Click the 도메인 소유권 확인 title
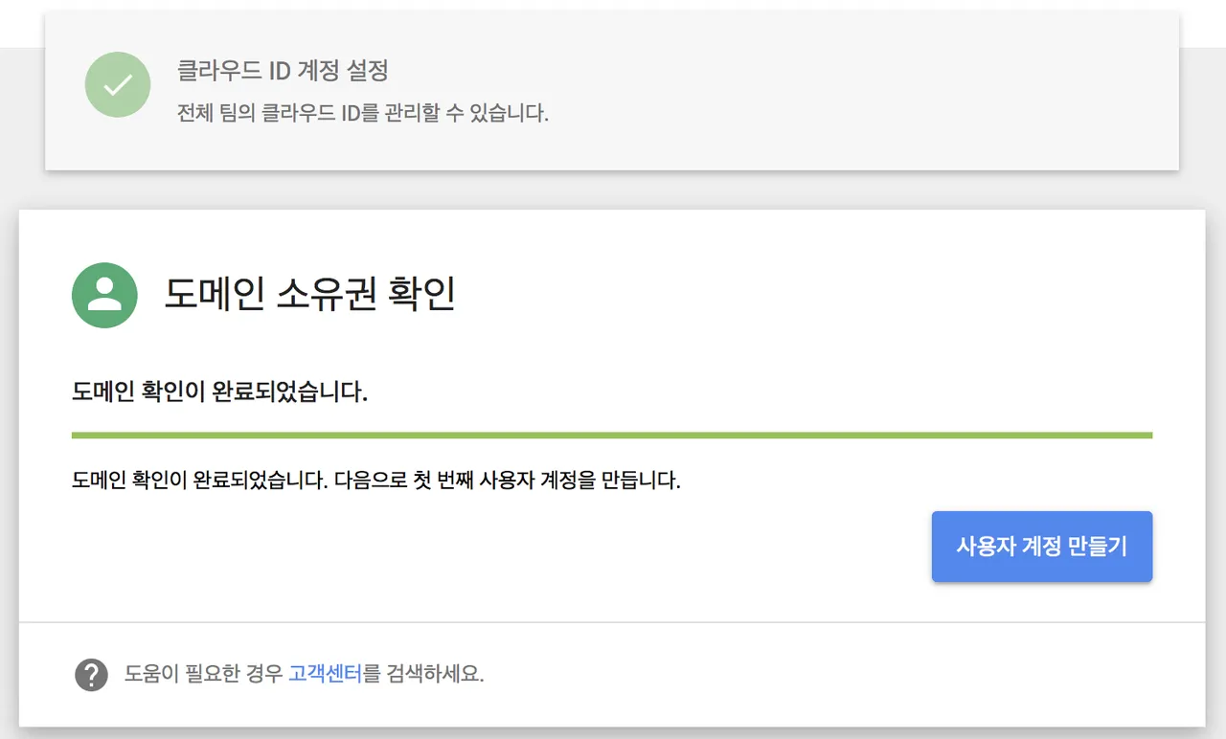 pos(309,294)
